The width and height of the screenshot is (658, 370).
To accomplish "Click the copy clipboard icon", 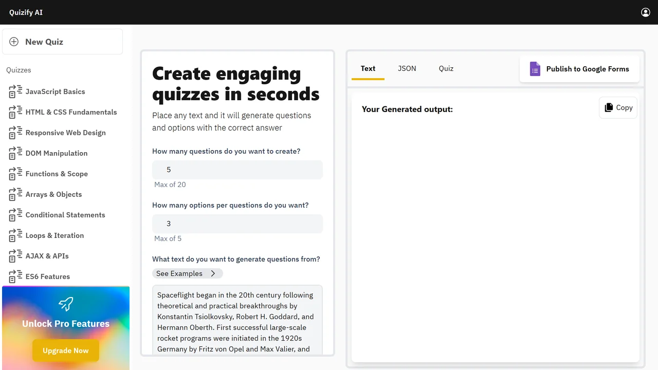I will 609,107.
